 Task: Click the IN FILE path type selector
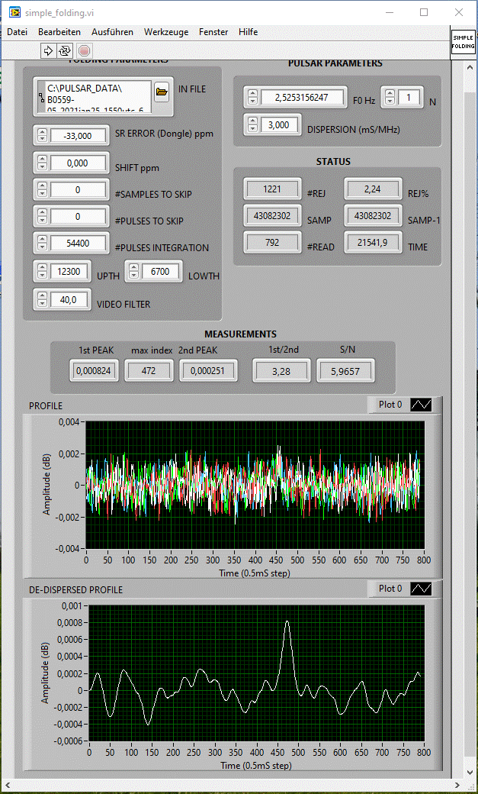pos(40,97)
